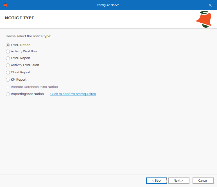Select the disabled Remote Database Sync Notice option
The width and height of the screenshot is (217, 187).
pos(8,87)
